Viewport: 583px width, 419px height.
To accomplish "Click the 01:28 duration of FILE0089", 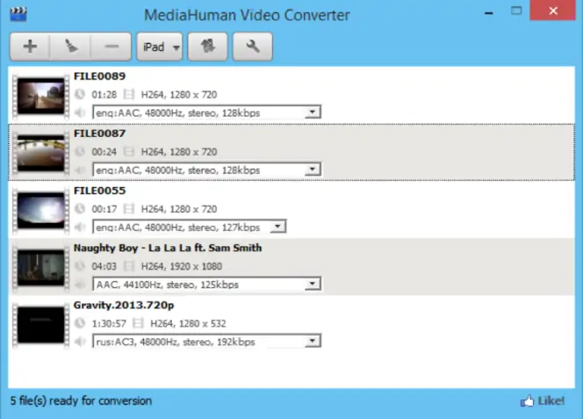I will pos(104,95).
